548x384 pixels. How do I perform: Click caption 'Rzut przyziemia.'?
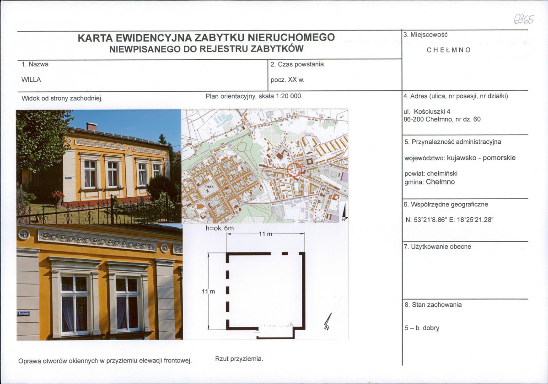239,359
